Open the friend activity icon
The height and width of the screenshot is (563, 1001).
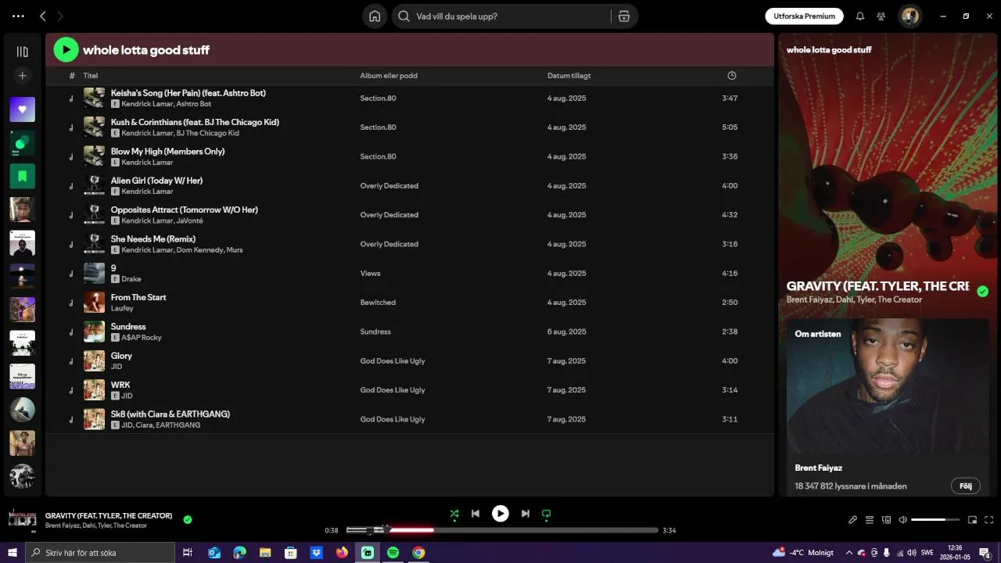click(x=881, y=16)
